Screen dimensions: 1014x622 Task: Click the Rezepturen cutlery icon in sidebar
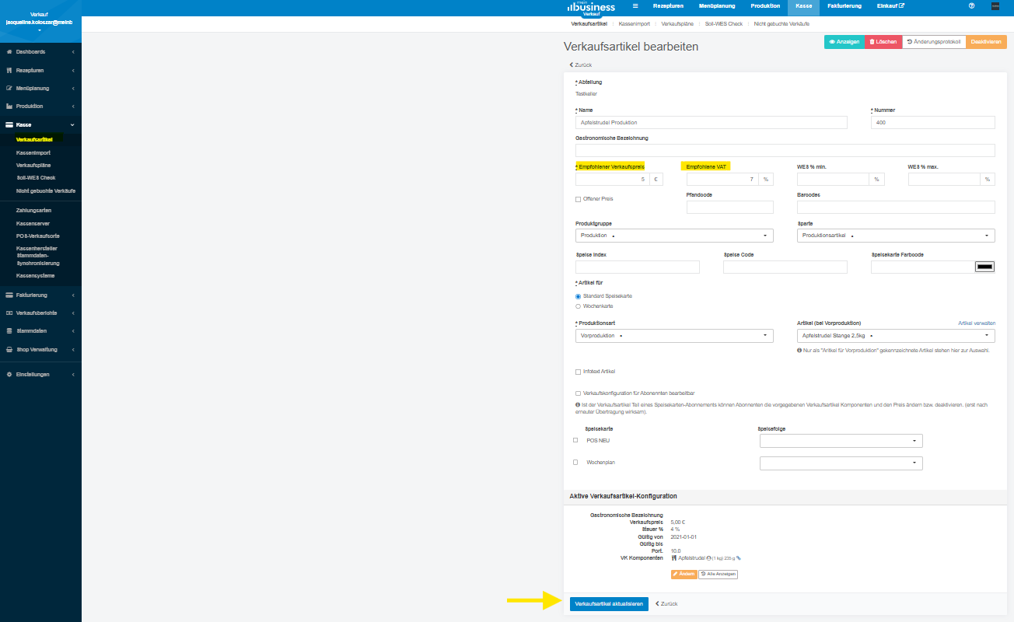tap(9, 70)
